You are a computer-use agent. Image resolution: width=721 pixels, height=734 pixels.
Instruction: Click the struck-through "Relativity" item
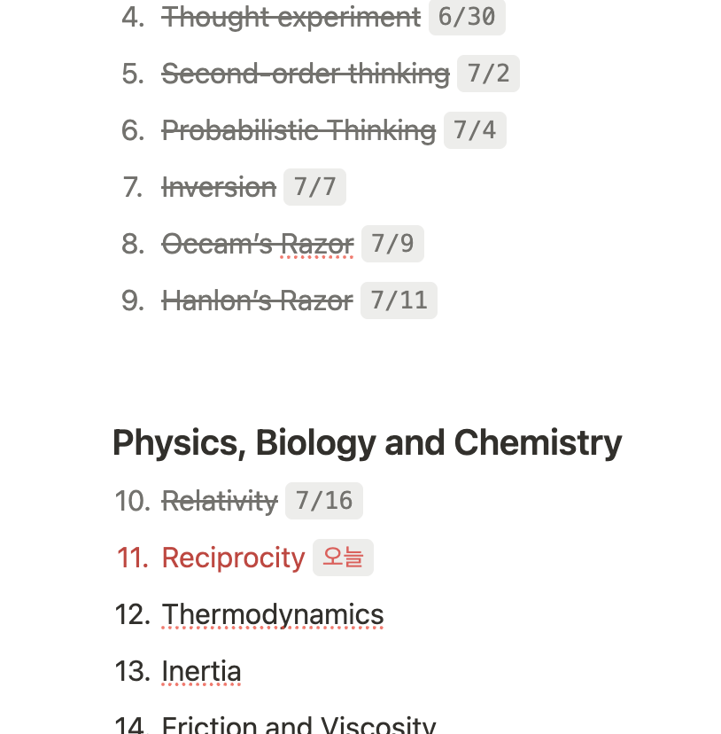(220, 501)
